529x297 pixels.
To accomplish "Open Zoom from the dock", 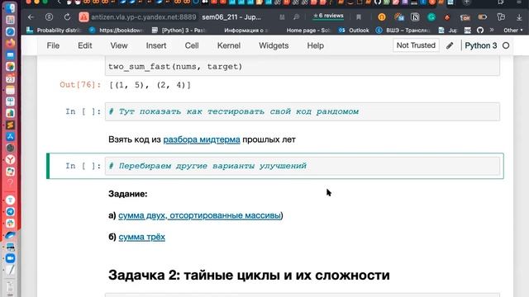I will point(10,258).
